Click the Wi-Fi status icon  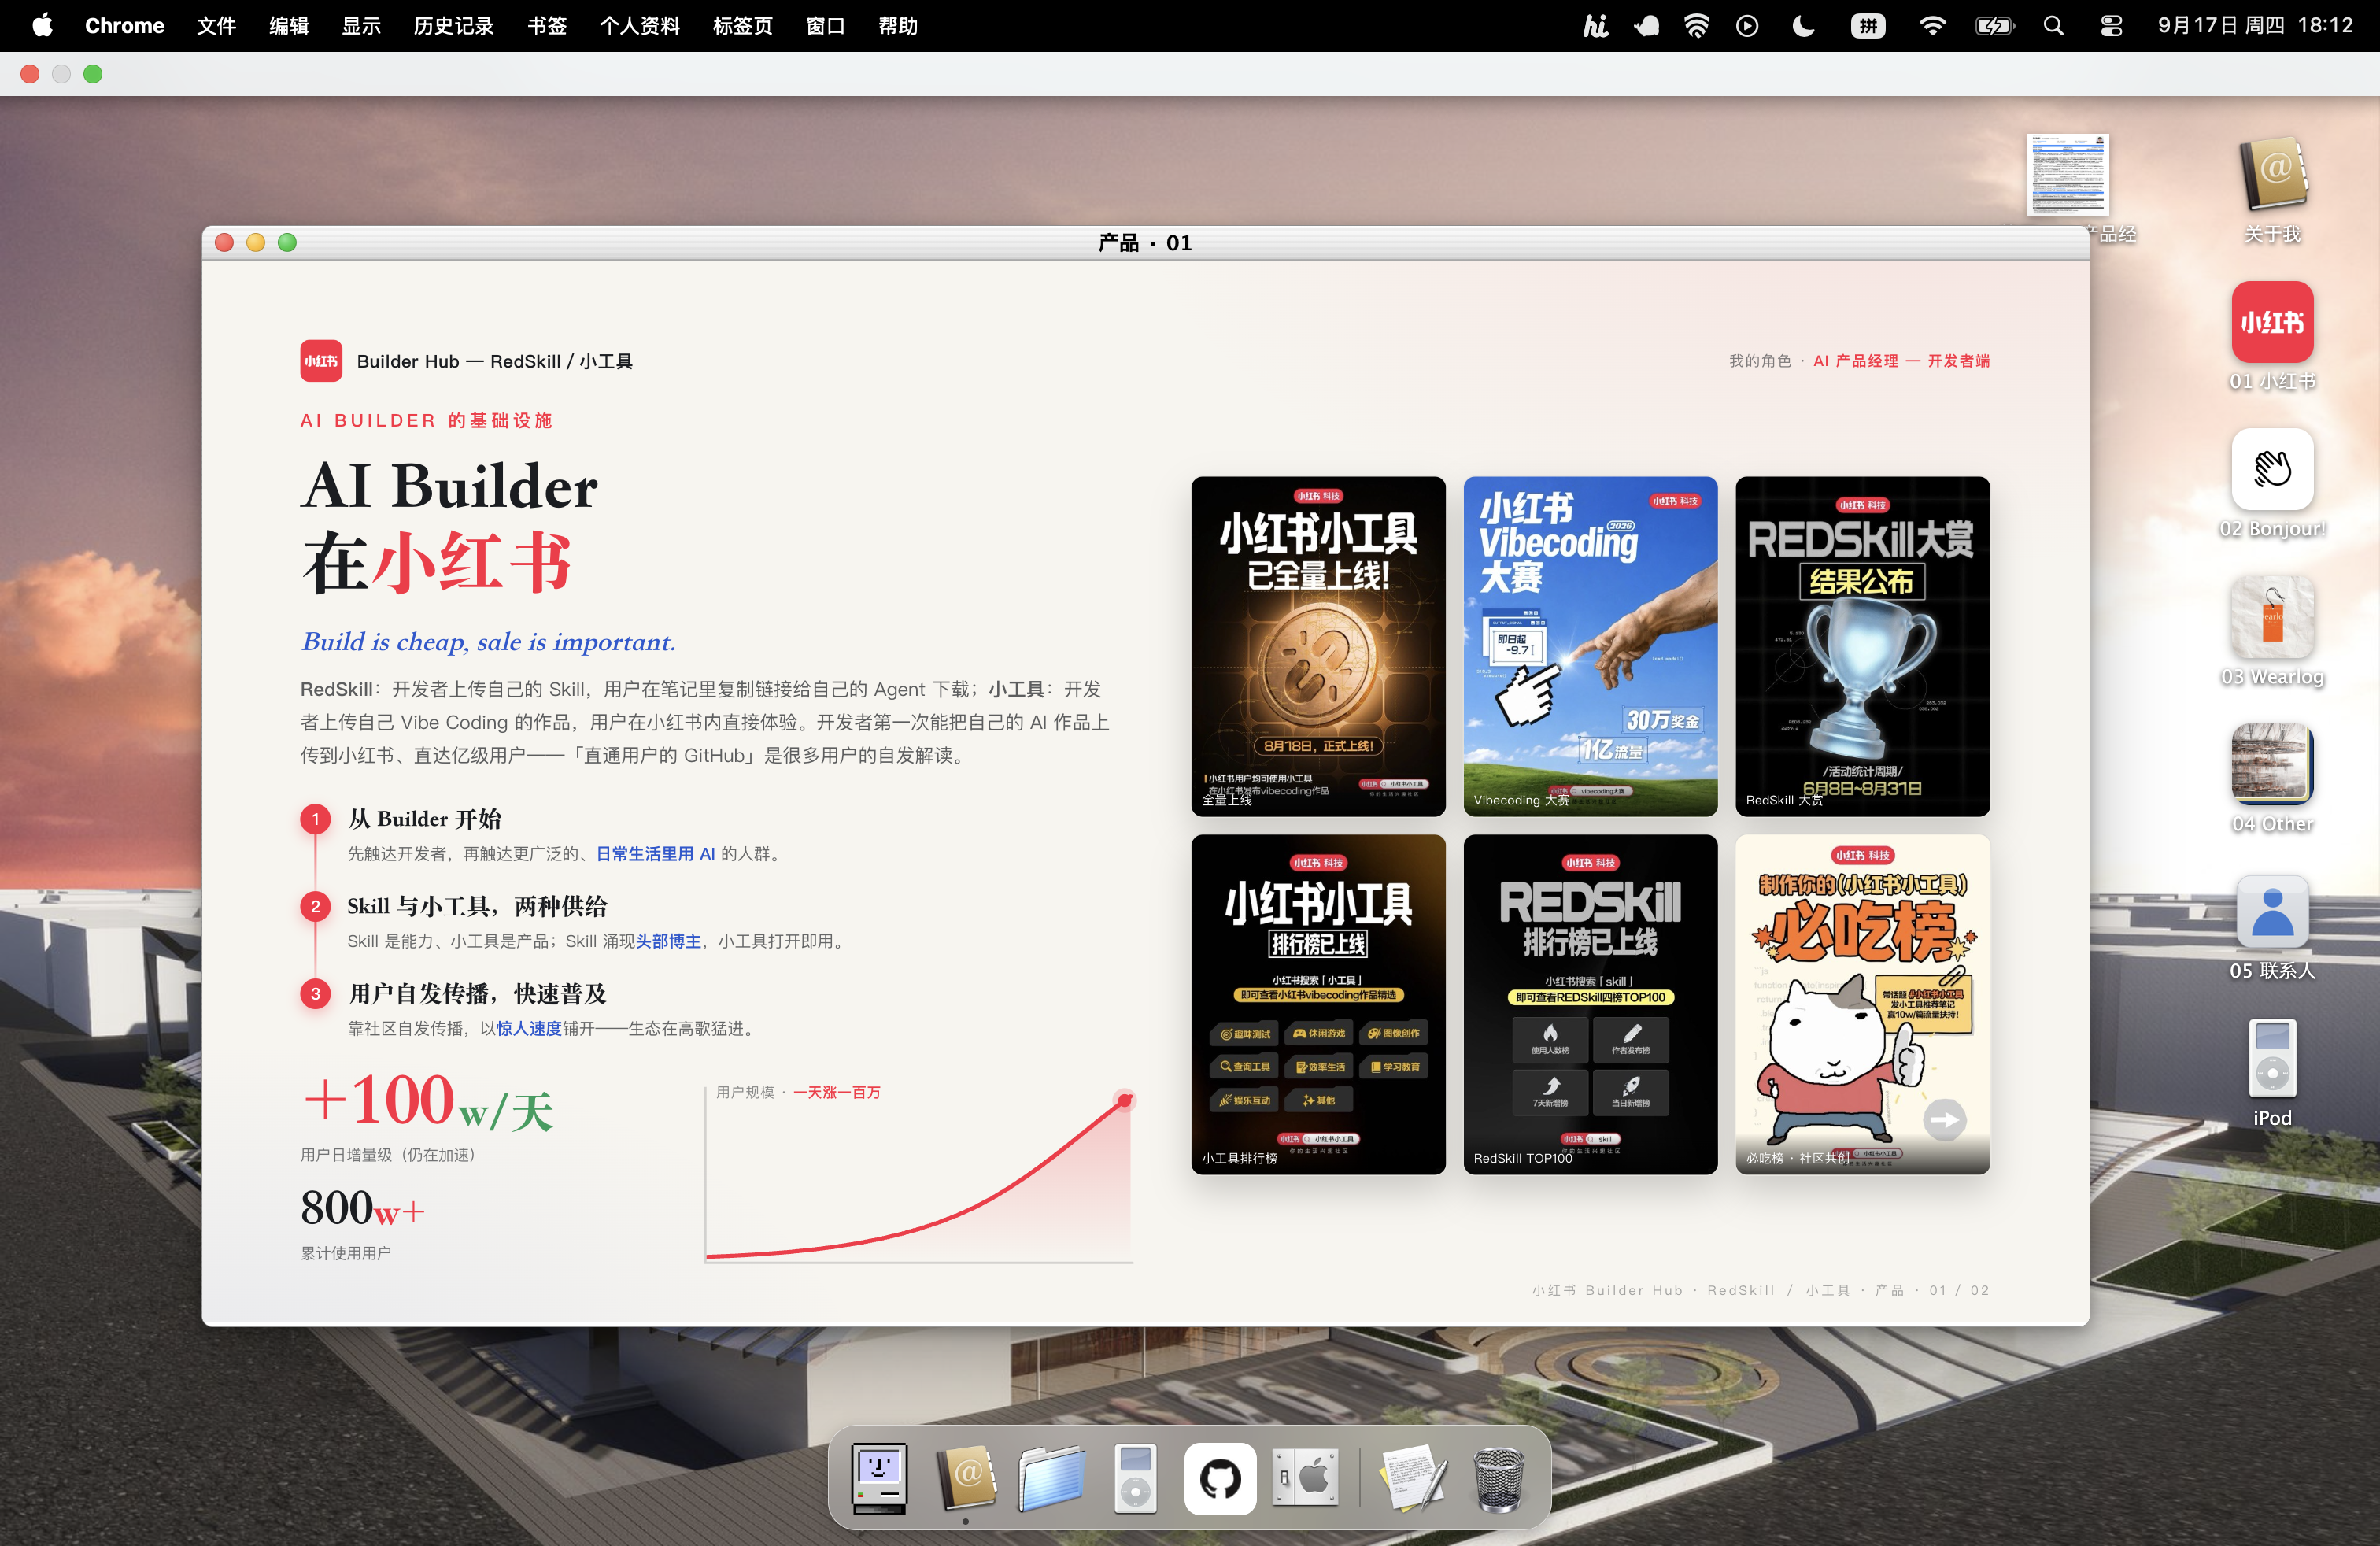coord(1932,25)
